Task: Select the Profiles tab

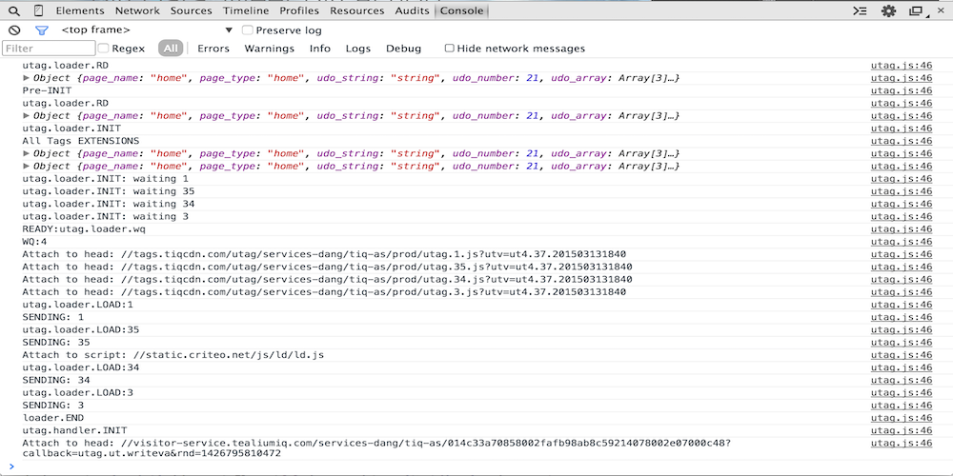Action: [x=301, y=10]
